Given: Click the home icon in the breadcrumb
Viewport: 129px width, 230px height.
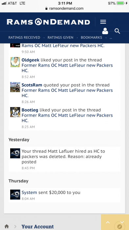Looking at the screenshot, I should tap(7, 226).
